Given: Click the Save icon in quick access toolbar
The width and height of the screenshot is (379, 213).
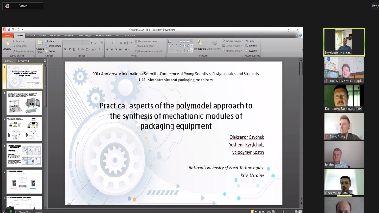Looking at the screenshot, I should 9,29.
